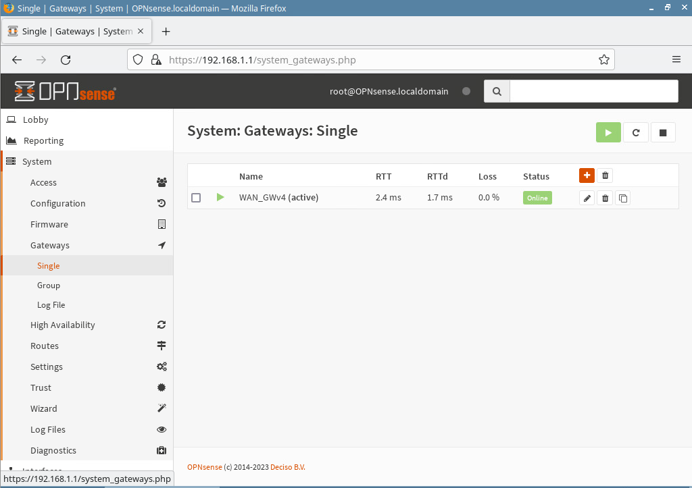Delete WAN_GWv4 gateway using row trash icon
Viewport: 692px width, 488px height.
point(605,198)
